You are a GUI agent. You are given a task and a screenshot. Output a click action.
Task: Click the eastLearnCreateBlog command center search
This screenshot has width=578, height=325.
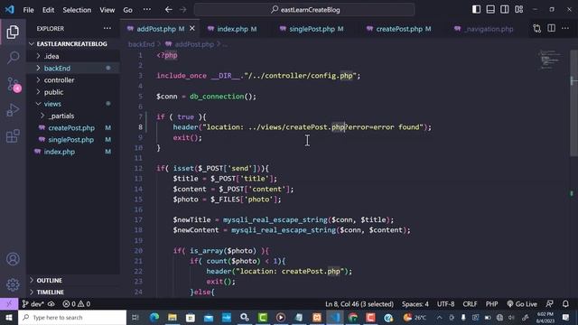pos(304,10)
